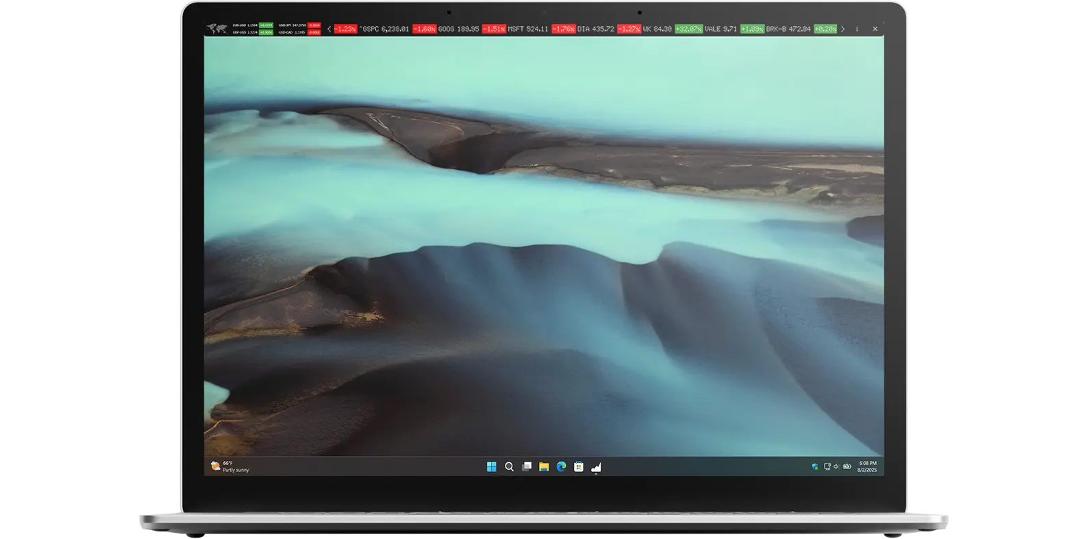Open File Explorer from the taskbar
Image resolution: width=1087 pixels, height=539 pixels.
pyautogui.click(x=544, y=466)
